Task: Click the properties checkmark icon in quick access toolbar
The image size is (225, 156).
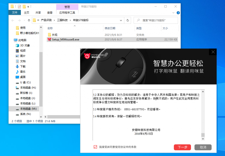Action: coord(19,6)
